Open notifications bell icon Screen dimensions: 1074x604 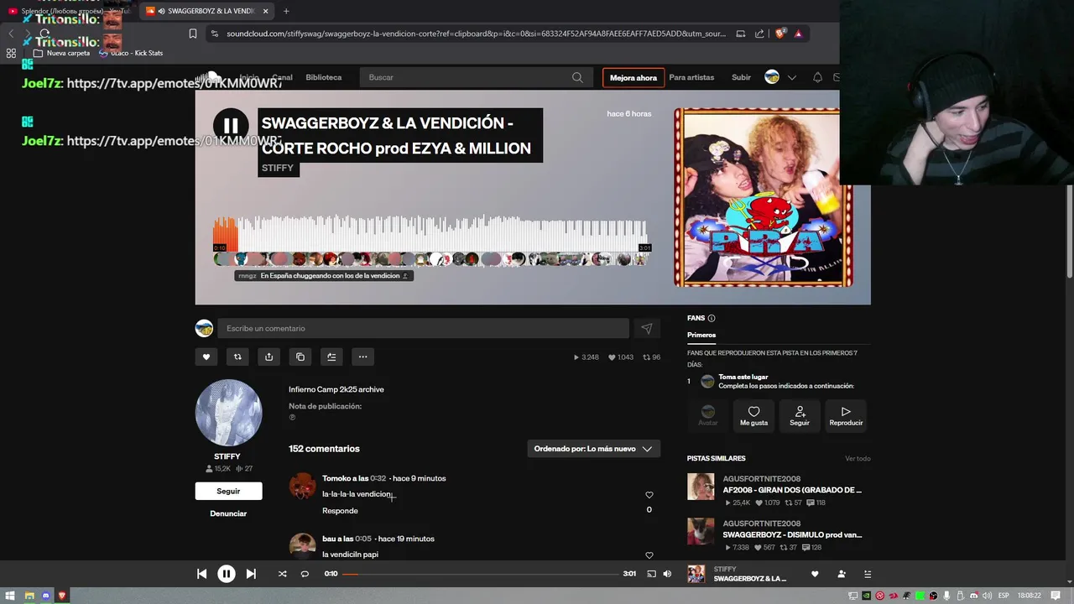(x=817, y=77)
